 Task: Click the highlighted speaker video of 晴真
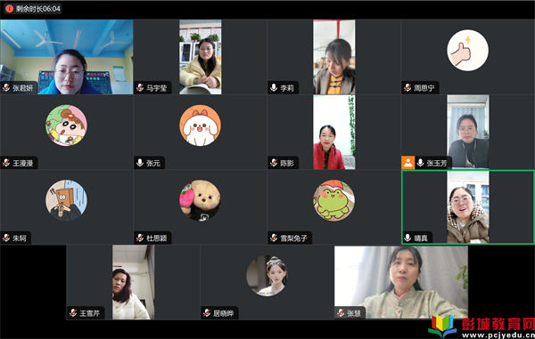click(468, 207)
